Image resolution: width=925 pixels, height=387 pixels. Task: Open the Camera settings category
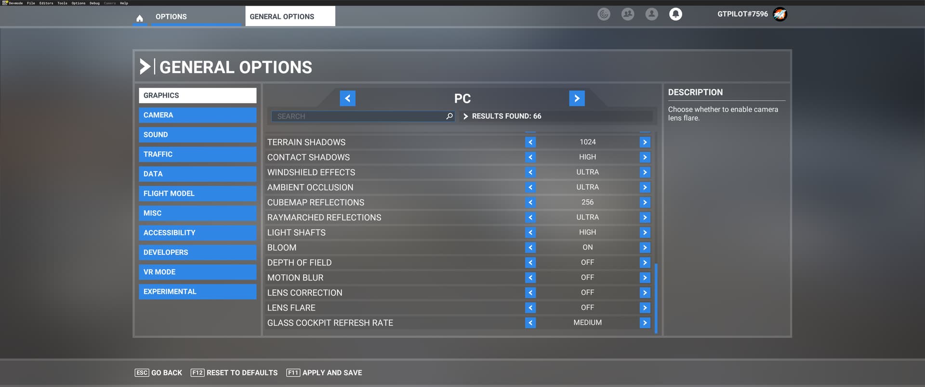tap(198, 115)
